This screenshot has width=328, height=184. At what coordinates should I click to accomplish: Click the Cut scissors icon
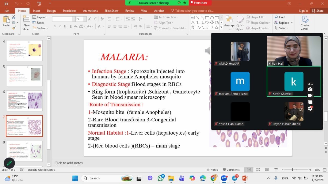tap(14, 17)
